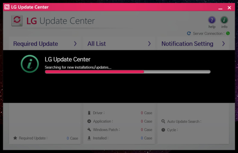Click the 'Required Update :' count label
This screenshot has height=153, width=238.
click(x=33, y=138)
